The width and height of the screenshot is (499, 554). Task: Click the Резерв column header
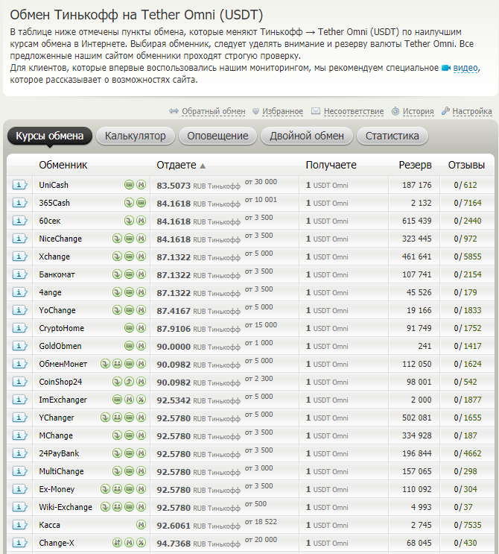tap(415, 165)
